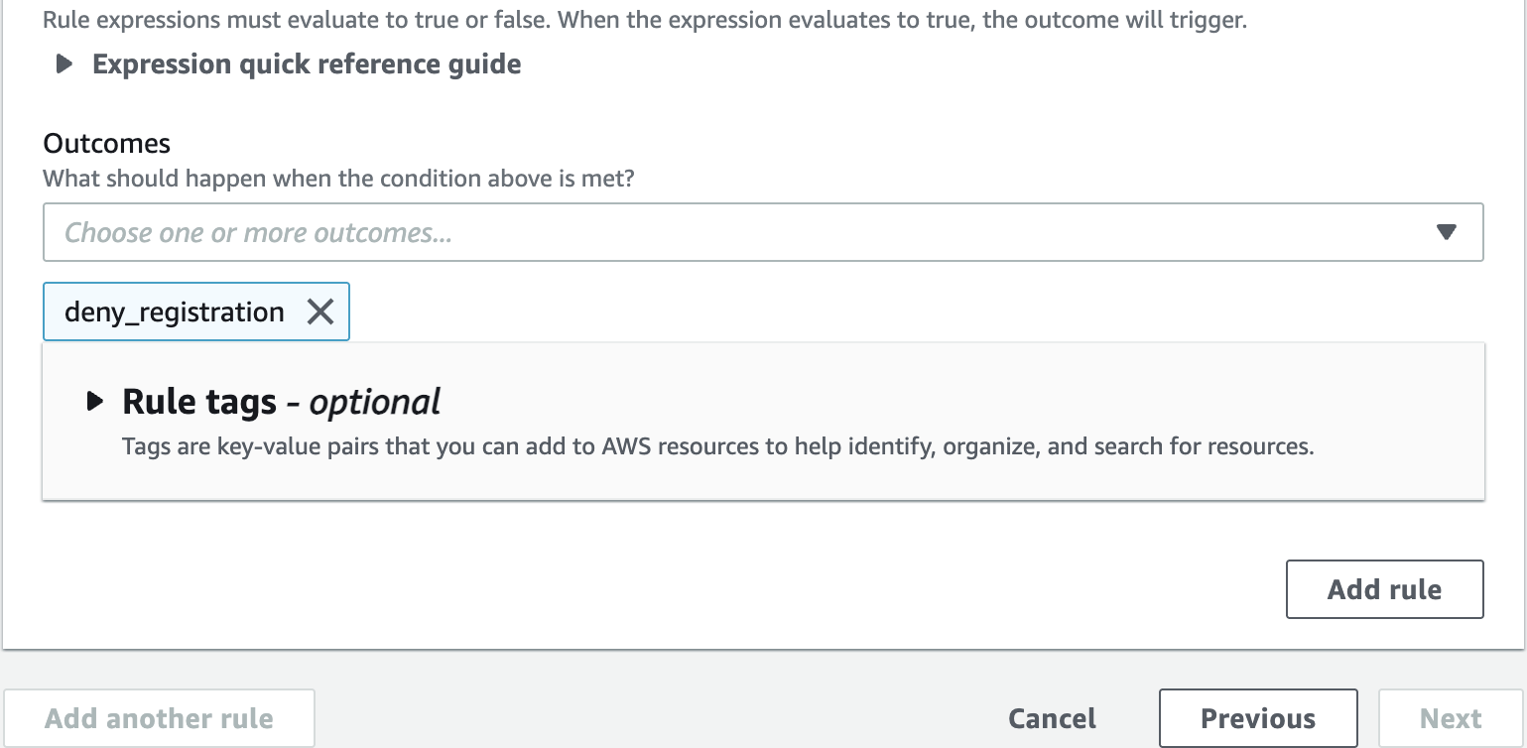Click the Rule tags key-value description text
Viewport: 1527px width, 748px height.
717,446
